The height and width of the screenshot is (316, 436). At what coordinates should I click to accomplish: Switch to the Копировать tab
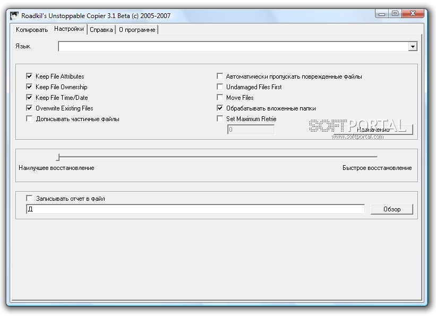pyautogui.click(x=32, y=30)
